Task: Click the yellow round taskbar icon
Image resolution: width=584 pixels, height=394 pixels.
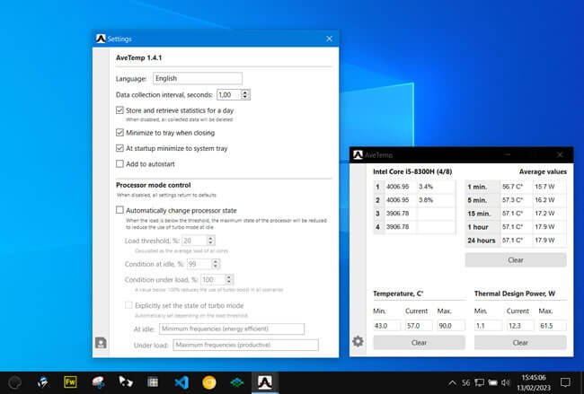Action: [209, 382]
